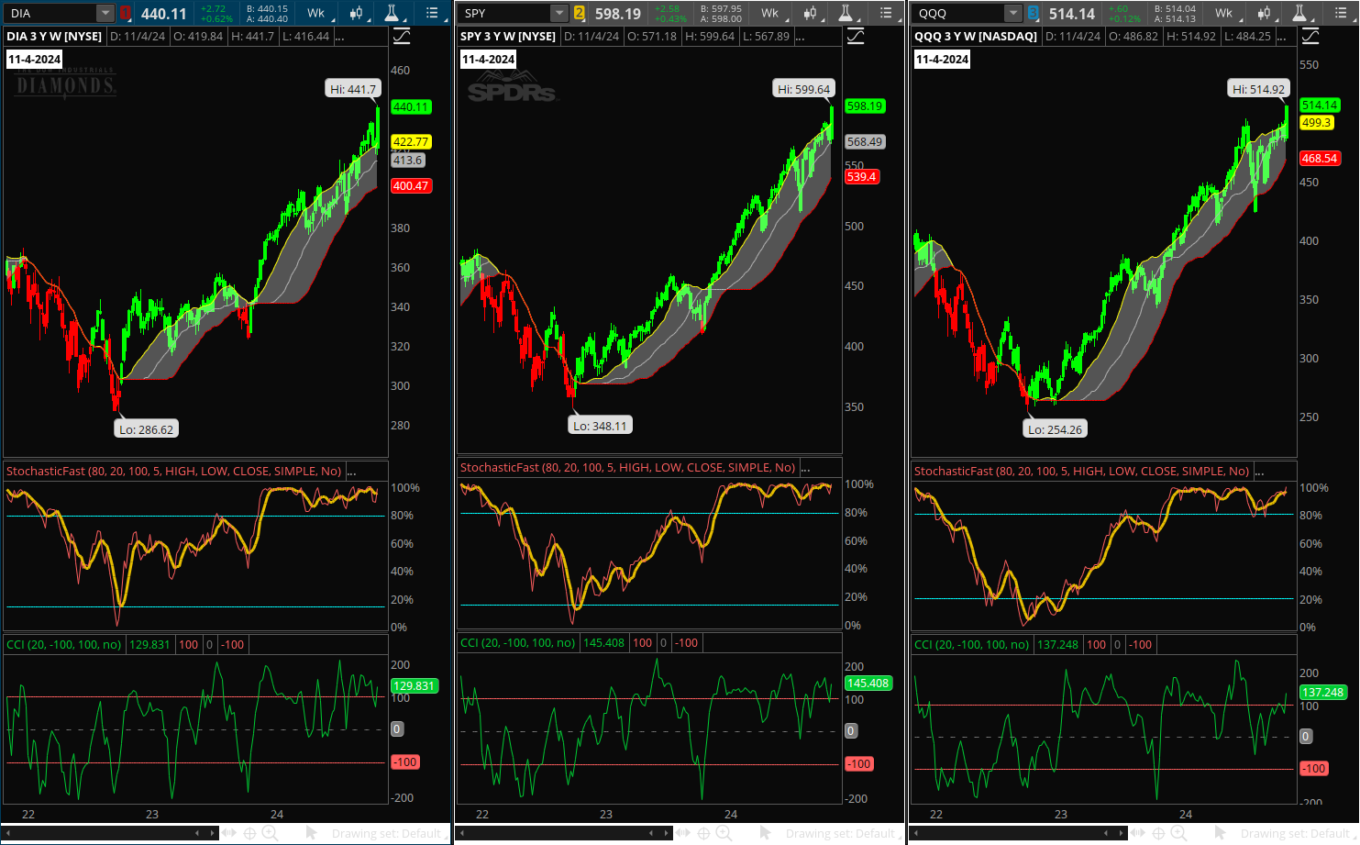
Task: Open studies flask icon in SPY chart
Action: 846,13
